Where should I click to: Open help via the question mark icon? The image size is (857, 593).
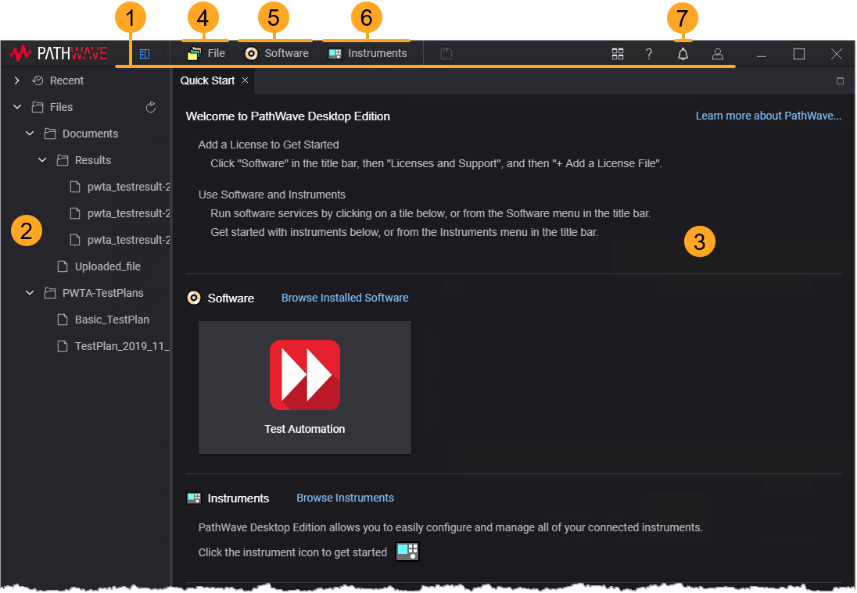(x=649, y=54)
